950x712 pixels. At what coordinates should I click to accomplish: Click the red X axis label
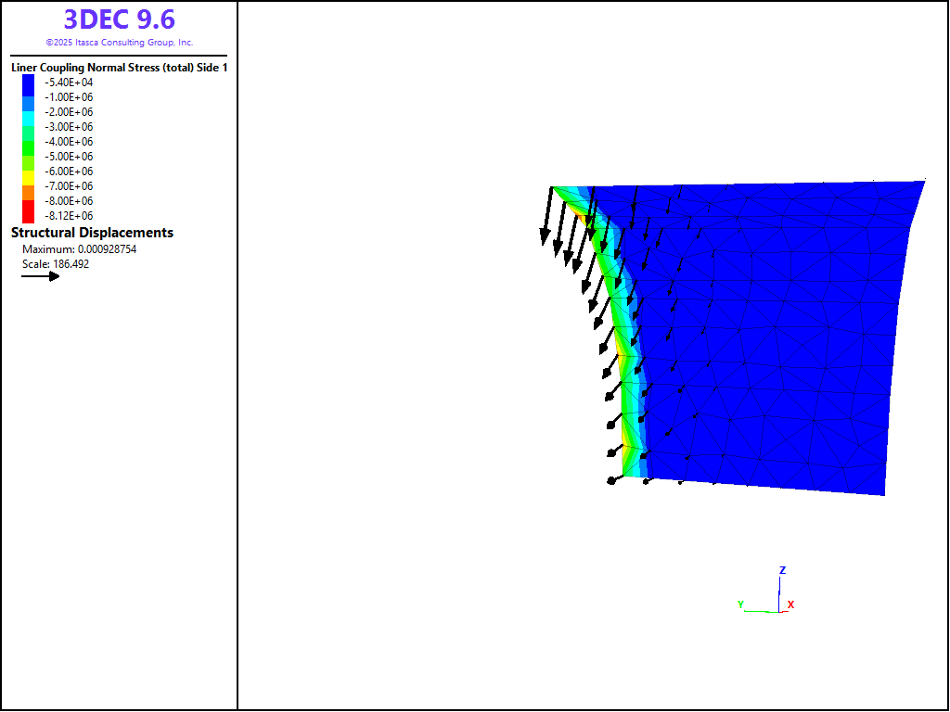tap(790, 604)
